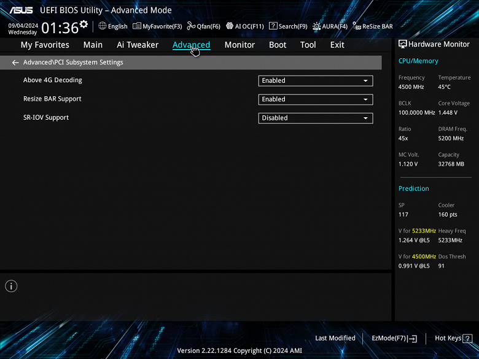Click the Advanced\PCI Subsystem Settings breadcrumb

tap(73, 62)
